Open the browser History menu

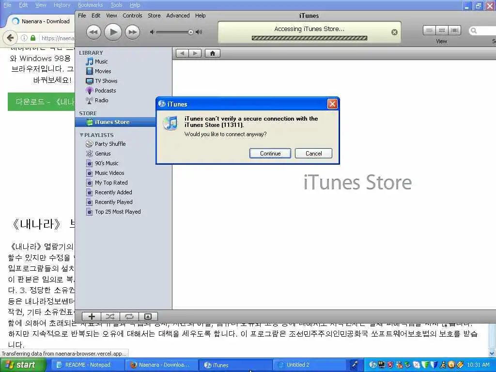(x=62, y=5)
